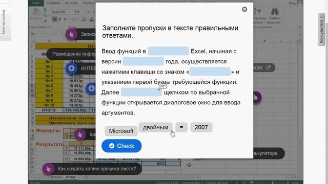Pick the '=' answer chip
The width and height of the screenshot is (328, 184).
[181, 127]
